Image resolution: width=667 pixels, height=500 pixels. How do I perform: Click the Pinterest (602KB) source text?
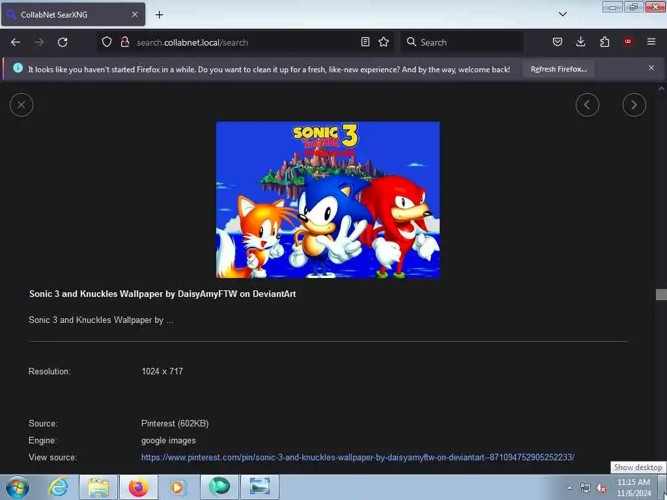point(175,423)
